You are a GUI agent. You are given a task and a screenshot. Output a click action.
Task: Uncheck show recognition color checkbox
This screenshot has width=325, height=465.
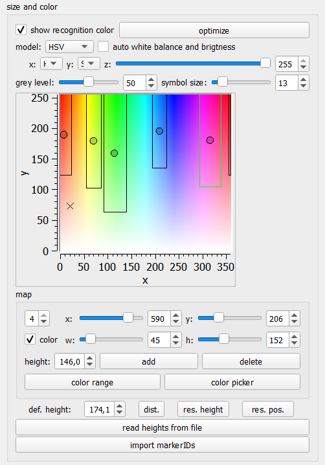coord(21,30)
